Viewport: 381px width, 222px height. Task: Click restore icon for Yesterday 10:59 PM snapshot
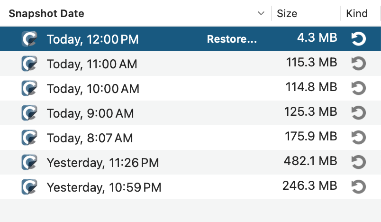coord(359,187)
